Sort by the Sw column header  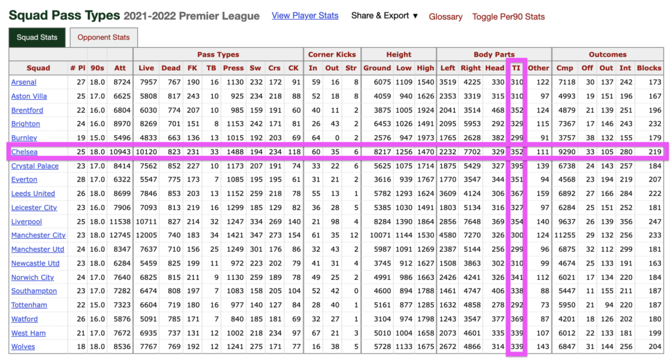click(255, 68)
